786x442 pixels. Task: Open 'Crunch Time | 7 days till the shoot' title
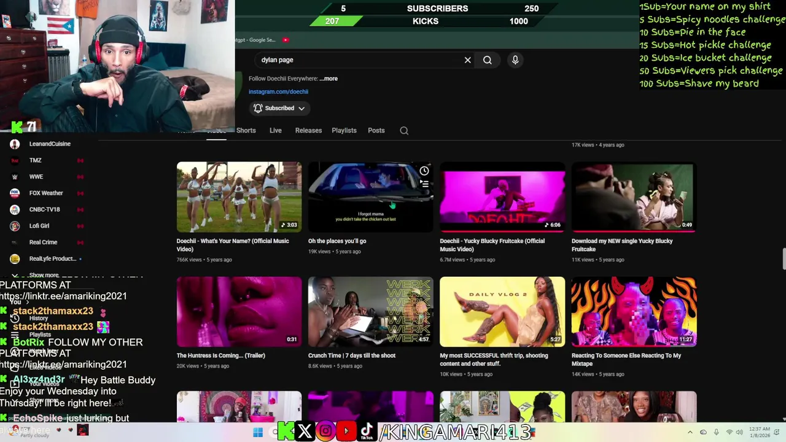tap(352, 355)
